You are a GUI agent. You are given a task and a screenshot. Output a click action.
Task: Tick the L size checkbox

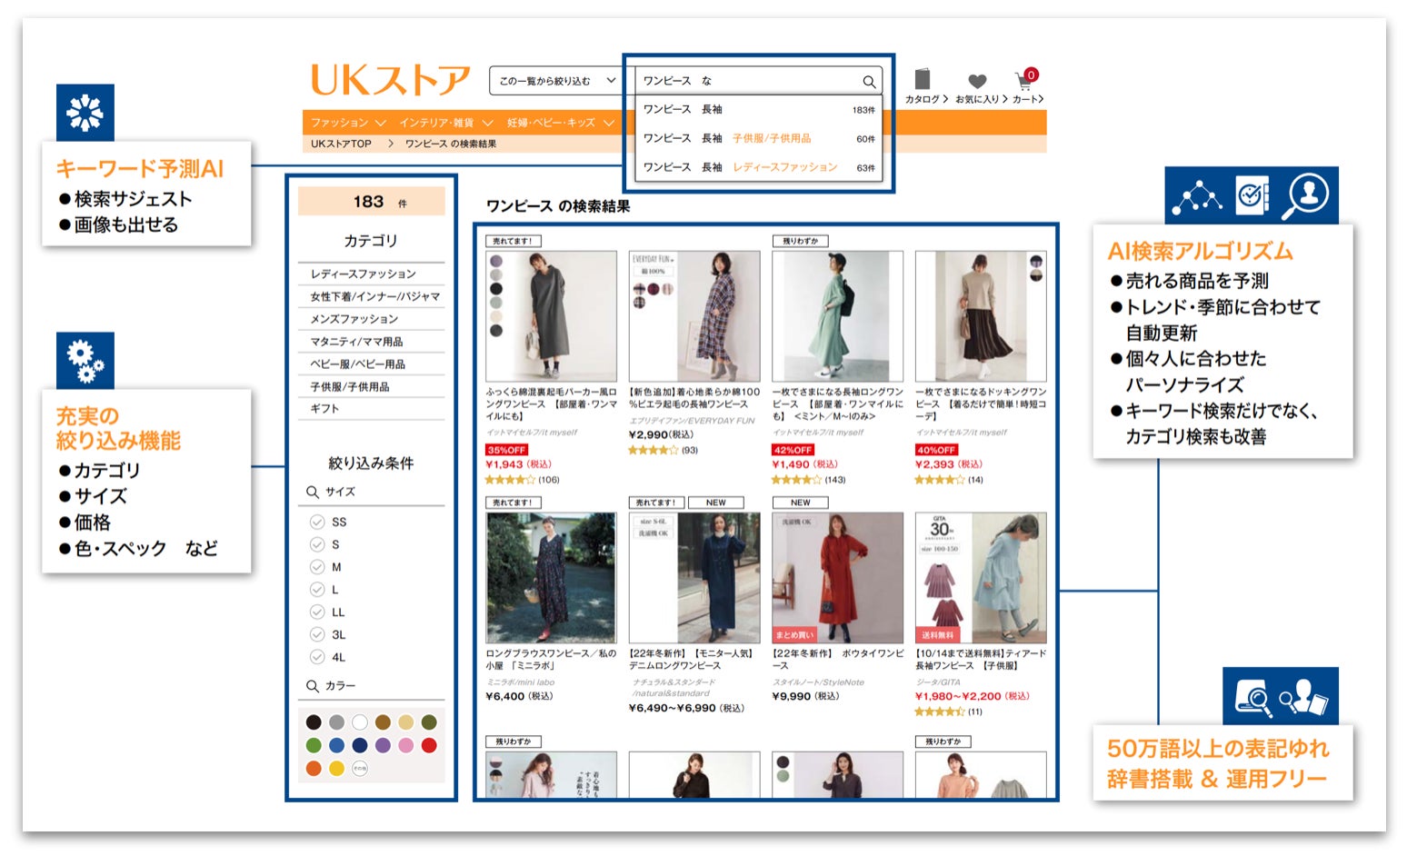(x=317, y=590)
